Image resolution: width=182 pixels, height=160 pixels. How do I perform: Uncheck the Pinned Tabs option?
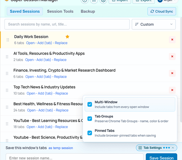[90, 133]
